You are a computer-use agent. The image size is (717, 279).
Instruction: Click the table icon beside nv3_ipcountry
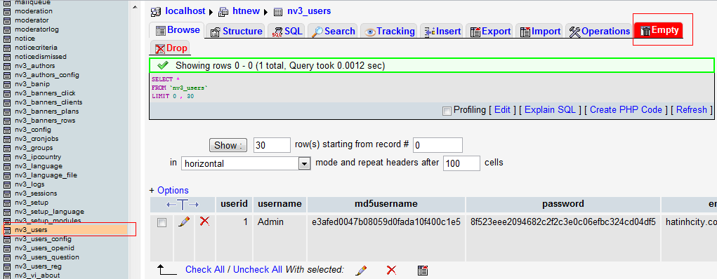pos(7,157)
